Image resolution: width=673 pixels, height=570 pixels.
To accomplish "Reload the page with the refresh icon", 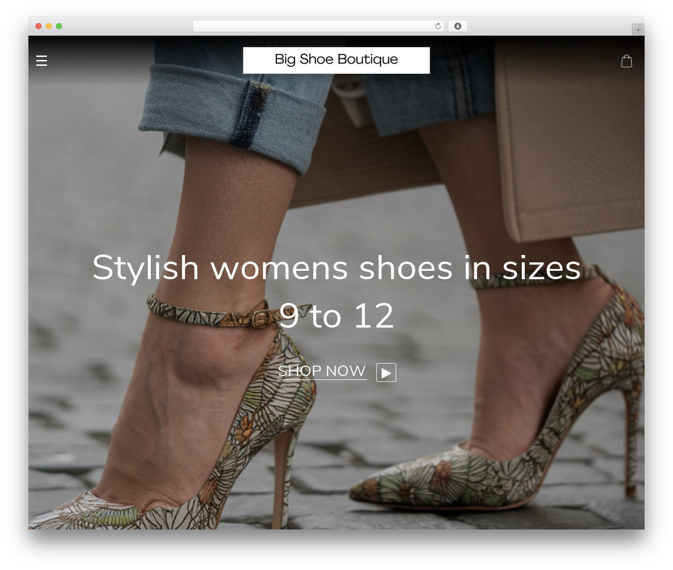I will [437, 26].
